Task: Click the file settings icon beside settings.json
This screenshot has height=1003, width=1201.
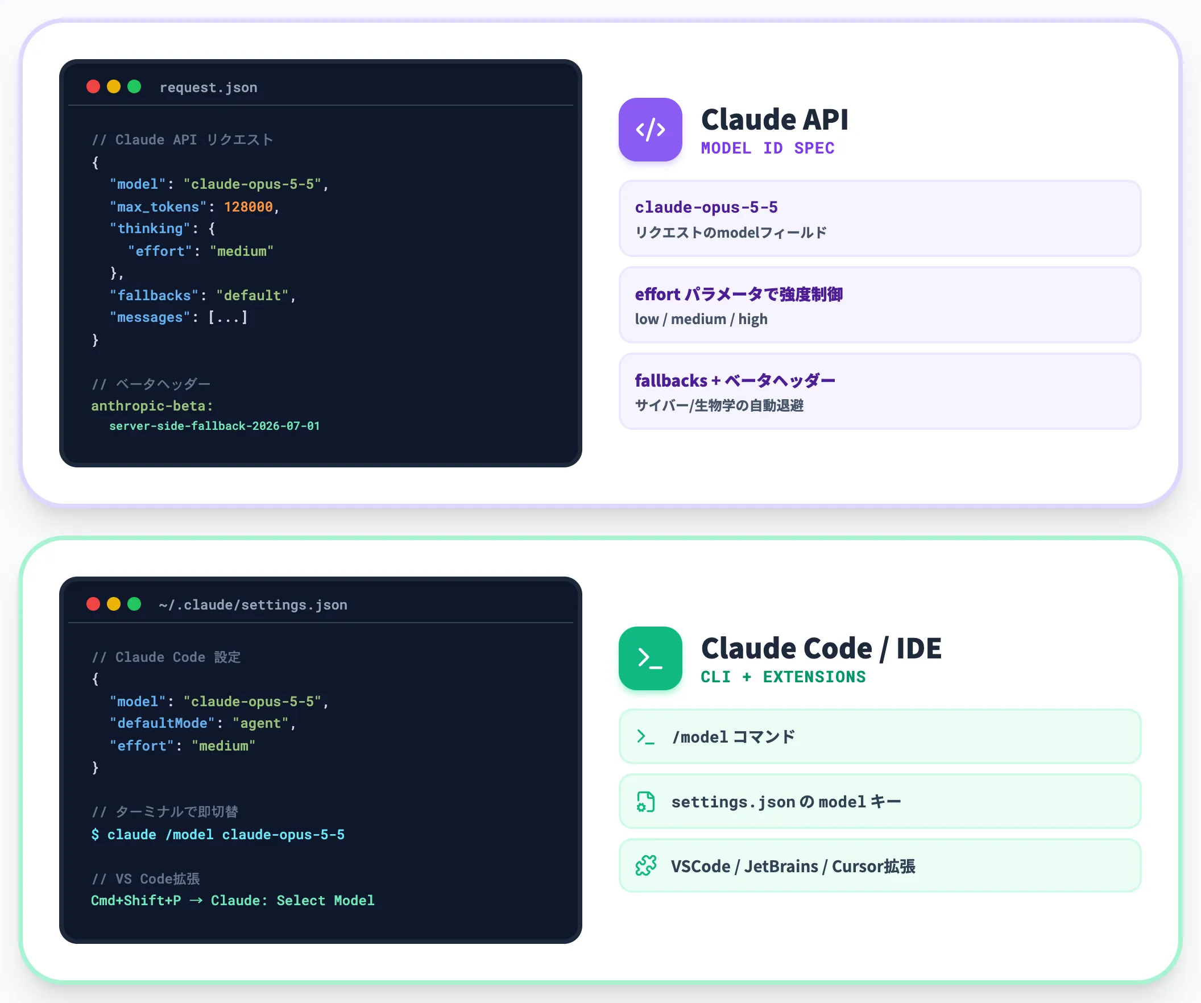Action: coord(645,802)
